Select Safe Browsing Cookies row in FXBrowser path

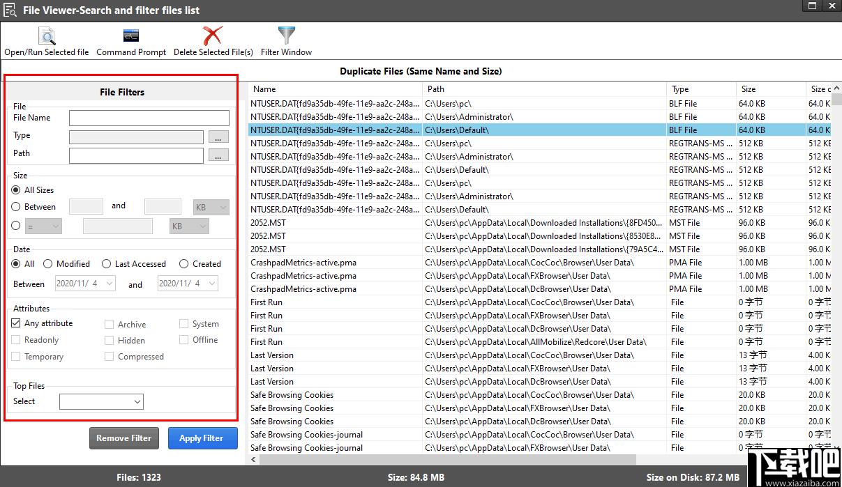539,408
